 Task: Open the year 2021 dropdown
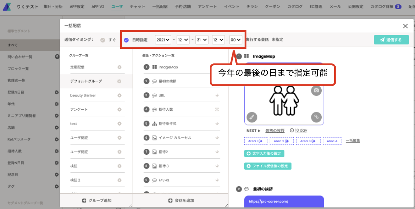(163, 40)
